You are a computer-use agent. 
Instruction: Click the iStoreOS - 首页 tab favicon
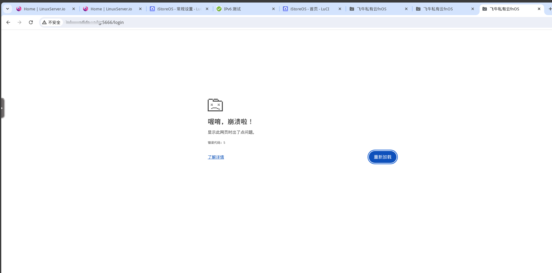(x=285, y=9)
